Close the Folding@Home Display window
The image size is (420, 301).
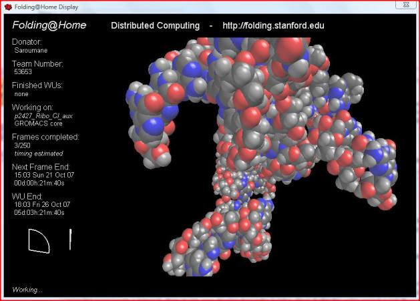coord(406,5)
